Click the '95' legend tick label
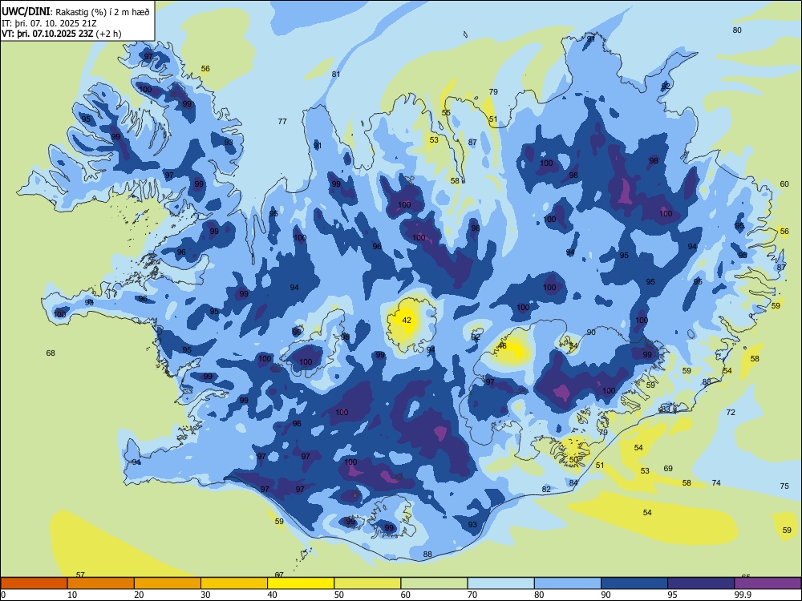Viewport: 802px width, 601px height. pos(672,595)
